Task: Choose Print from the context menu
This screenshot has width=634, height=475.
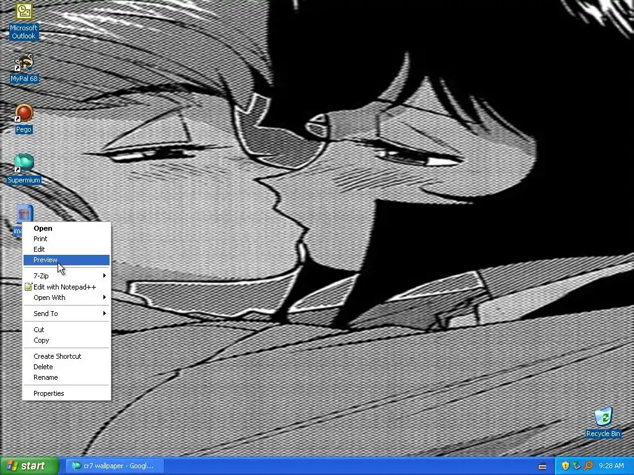Action: pyautogui.click(x=66, y=239)
